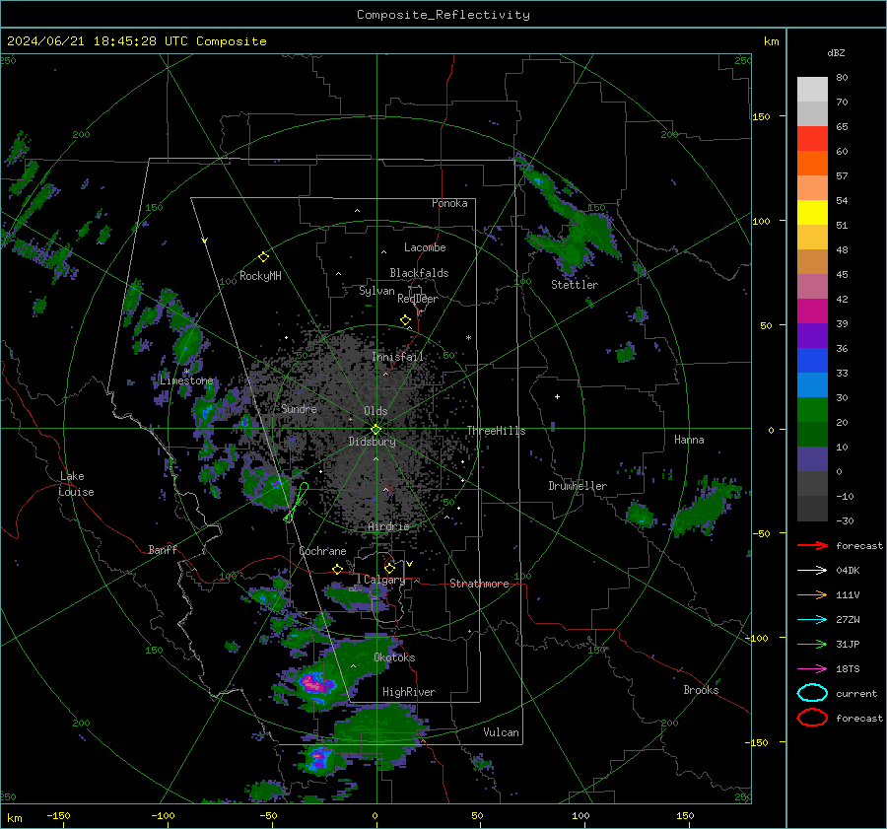Viewport: 887px width, 829px height.
Task: Click the cyan current ellipse symbol
Action: coord(812,693)
